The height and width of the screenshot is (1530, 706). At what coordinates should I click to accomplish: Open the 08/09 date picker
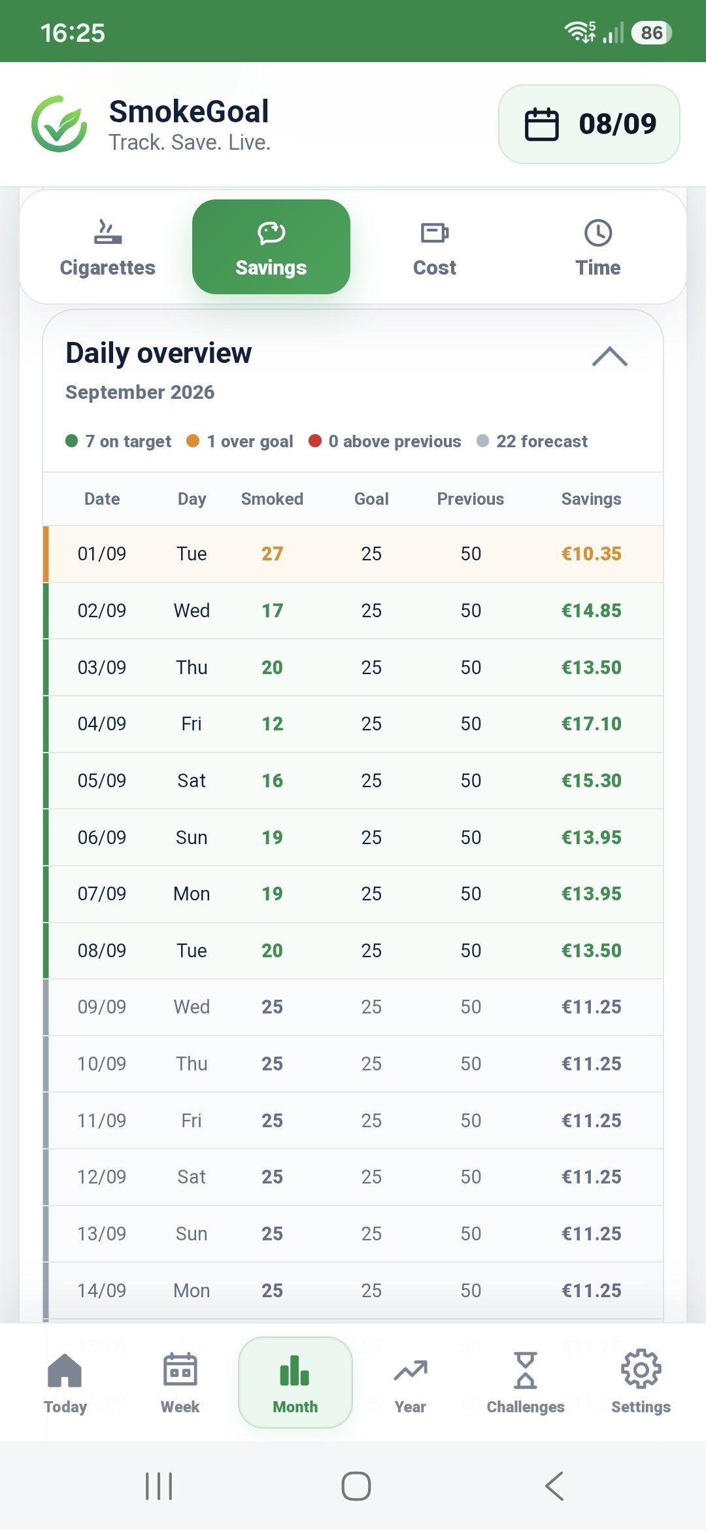coord(589,124)
